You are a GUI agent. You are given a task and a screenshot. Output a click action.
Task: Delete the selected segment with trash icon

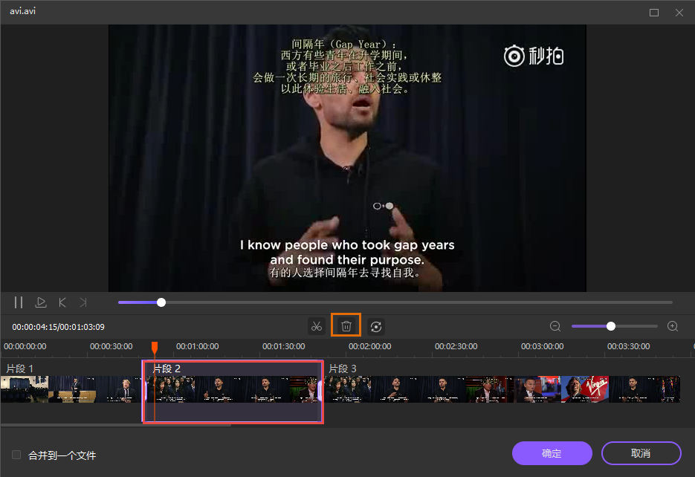pos(346,326)
